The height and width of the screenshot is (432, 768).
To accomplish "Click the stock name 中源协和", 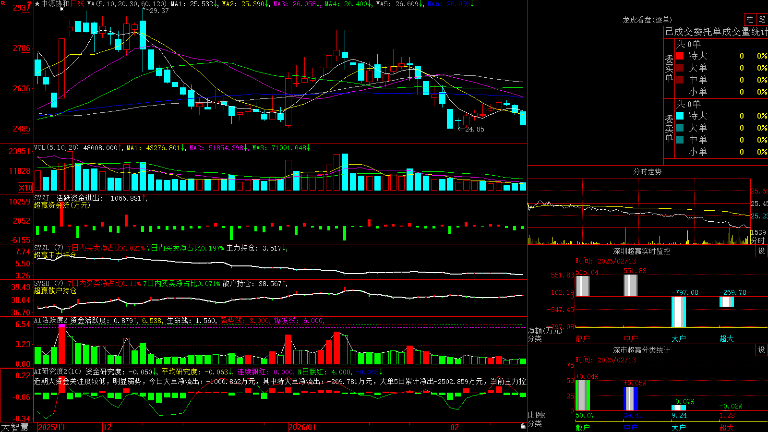I will pyautogui.click(x=55, y=4).
